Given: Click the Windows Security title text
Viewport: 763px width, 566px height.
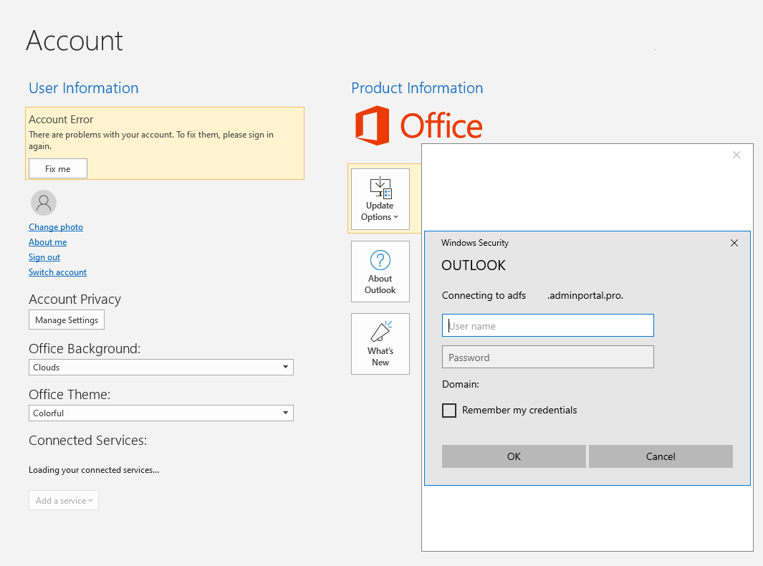Looking at the screenshot, I should pos(475,243).
